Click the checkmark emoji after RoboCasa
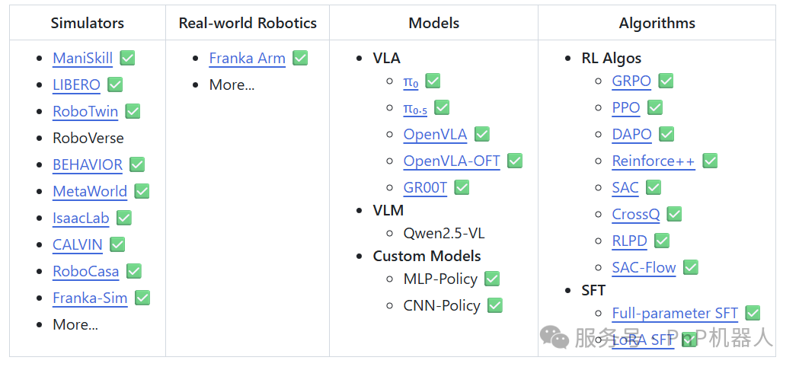799x370 pixels. [x=133, y=271]
